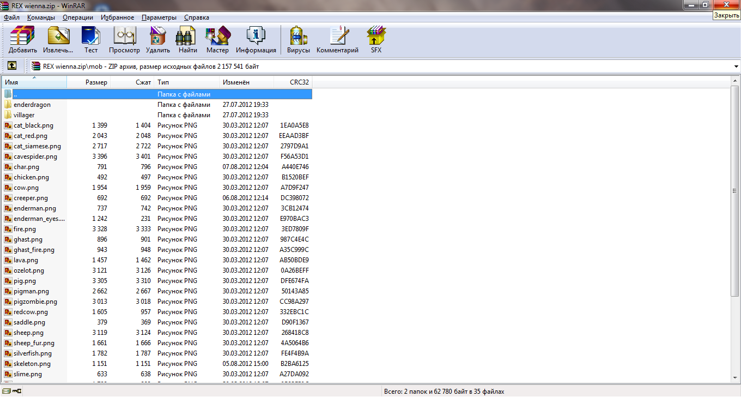Open the Команды menu
Screen dimensions: 741x397
41,17
